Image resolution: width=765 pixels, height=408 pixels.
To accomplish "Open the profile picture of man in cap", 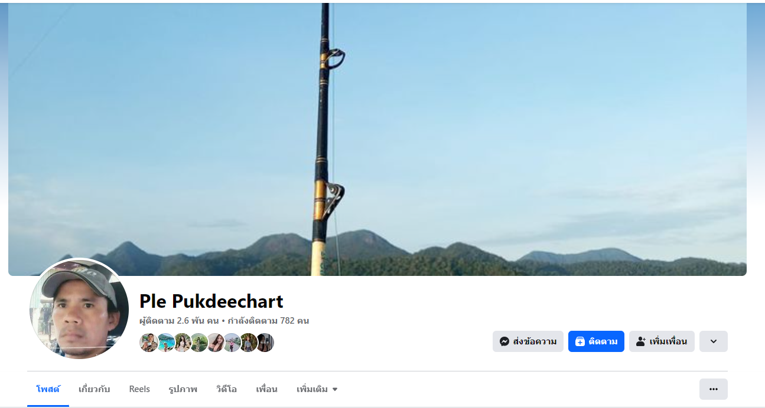I will pyautogui.click(x=79, y=310).
